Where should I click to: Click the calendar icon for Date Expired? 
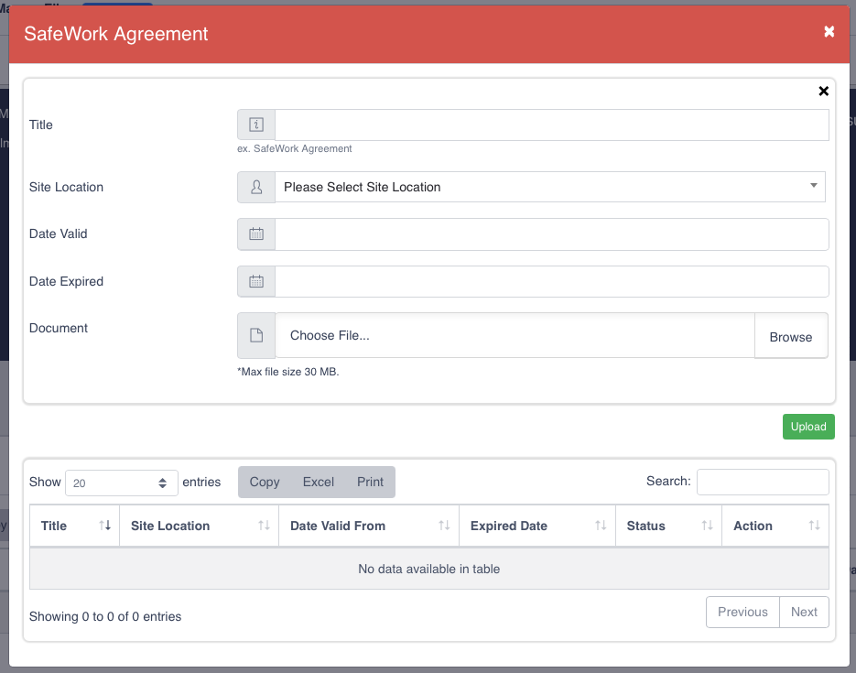click(256, 282)
